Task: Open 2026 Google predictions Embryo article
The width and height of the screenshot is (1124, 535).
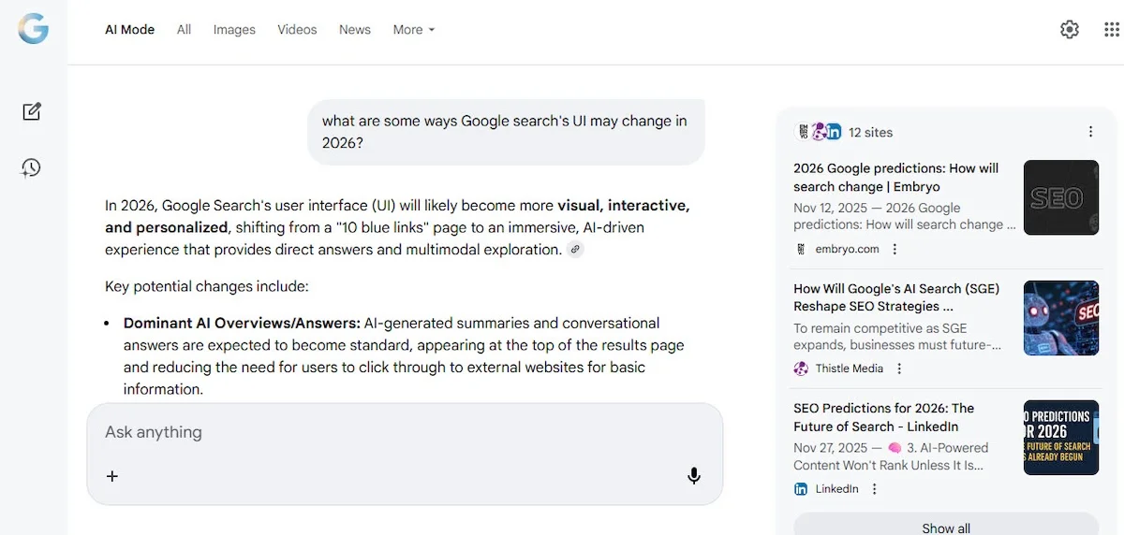Action: (896, 178)
